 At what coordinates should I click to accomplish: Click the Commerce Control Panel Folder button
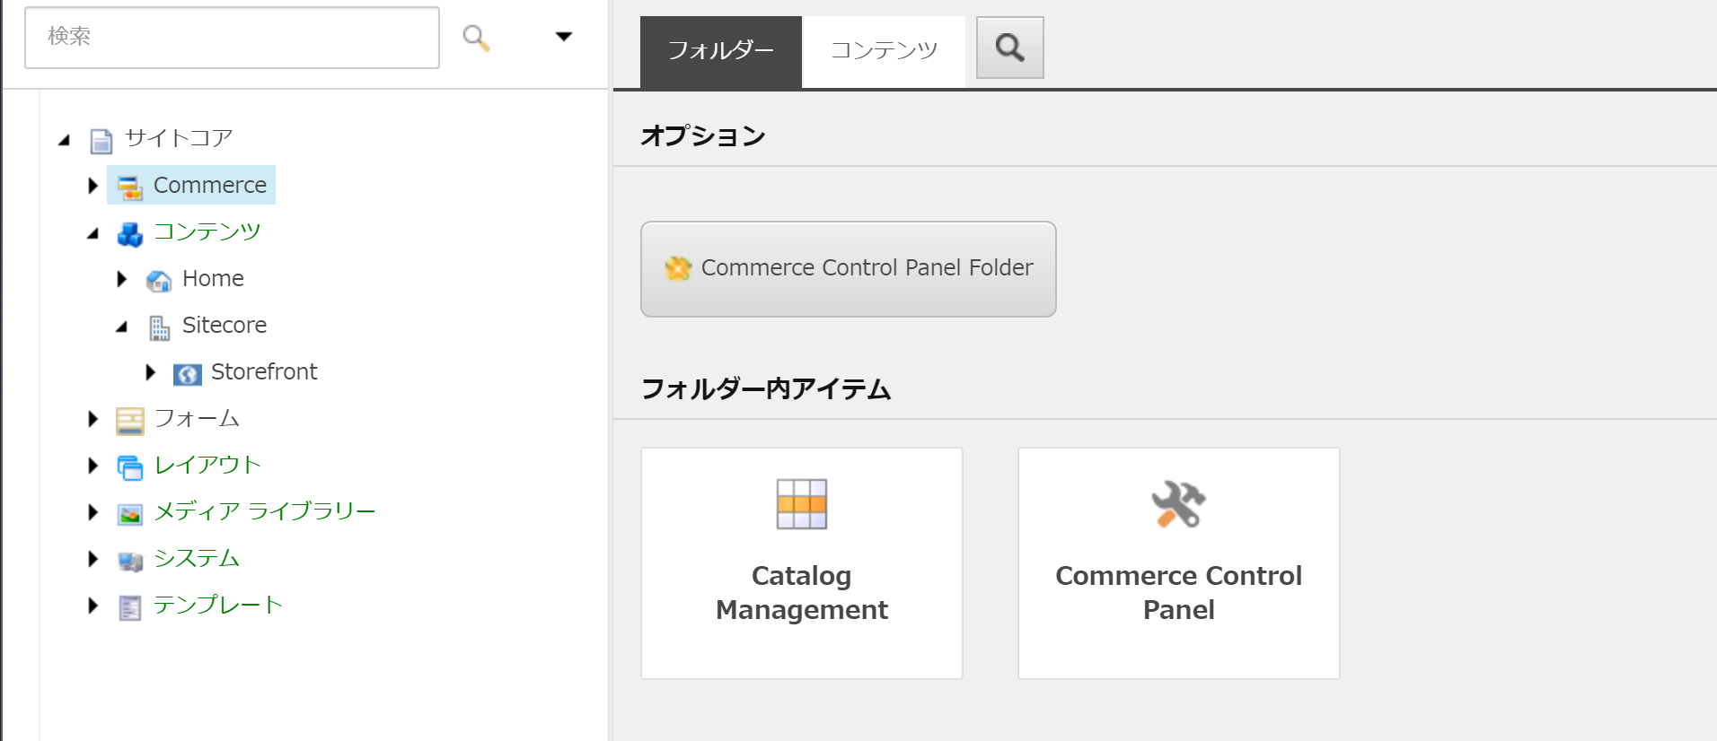[x=849, y=269]
